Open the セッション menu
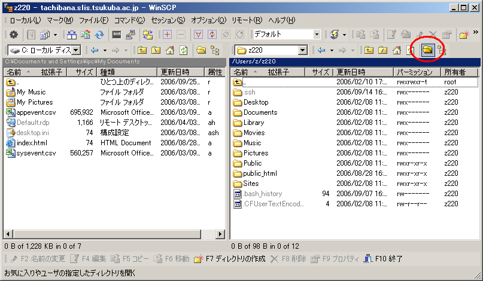This screenshot has width=483, height=281. [168, 20]
